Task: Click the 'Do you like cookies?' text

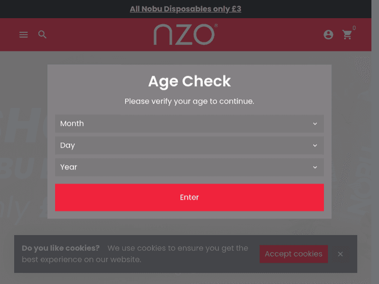Action: [x=61, y=248]
